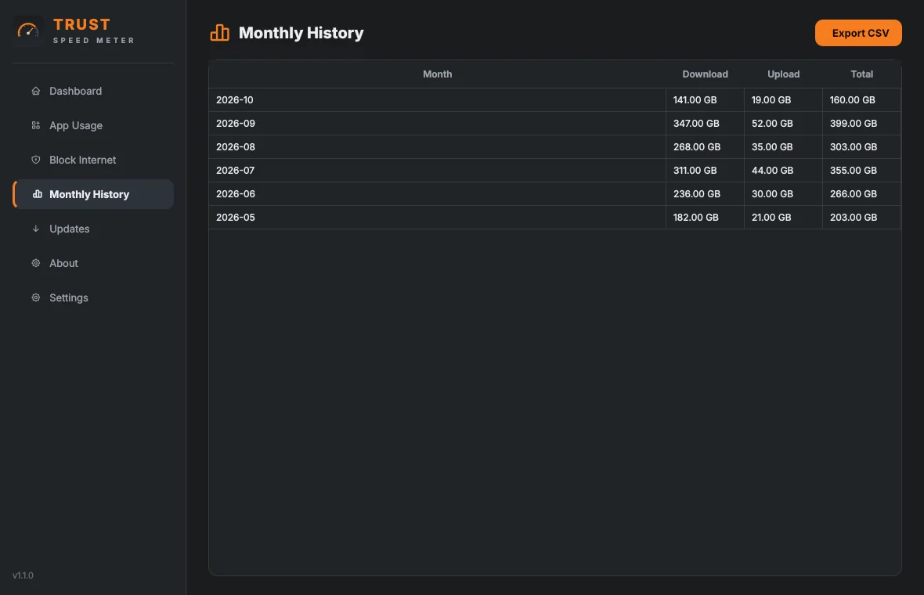Click the Download column header
The image size is (924, 595).
click(705, 74)
